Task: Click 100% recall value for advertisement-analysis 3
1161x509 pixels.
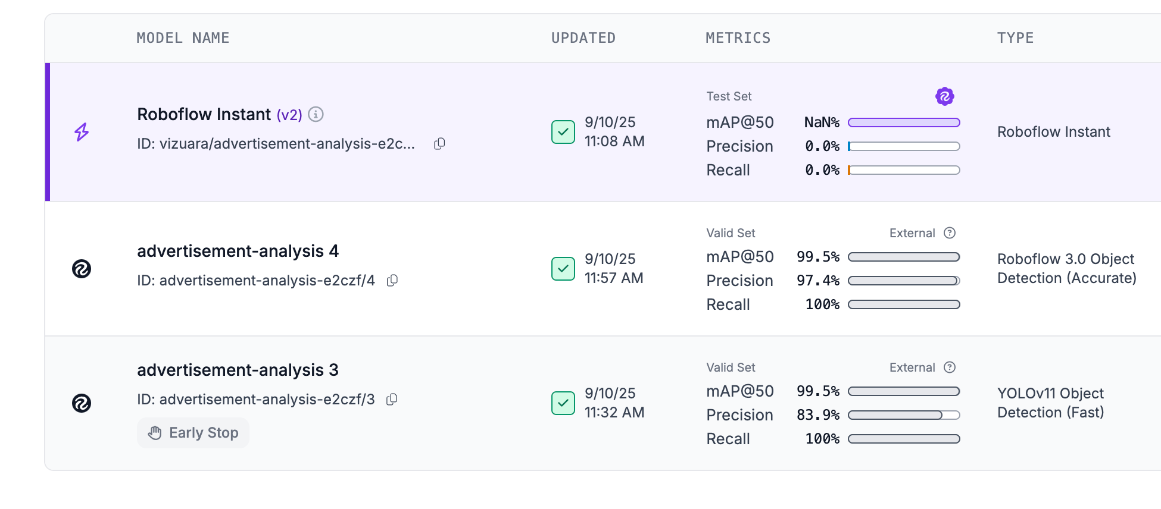Action: click(x=822, y=439)
